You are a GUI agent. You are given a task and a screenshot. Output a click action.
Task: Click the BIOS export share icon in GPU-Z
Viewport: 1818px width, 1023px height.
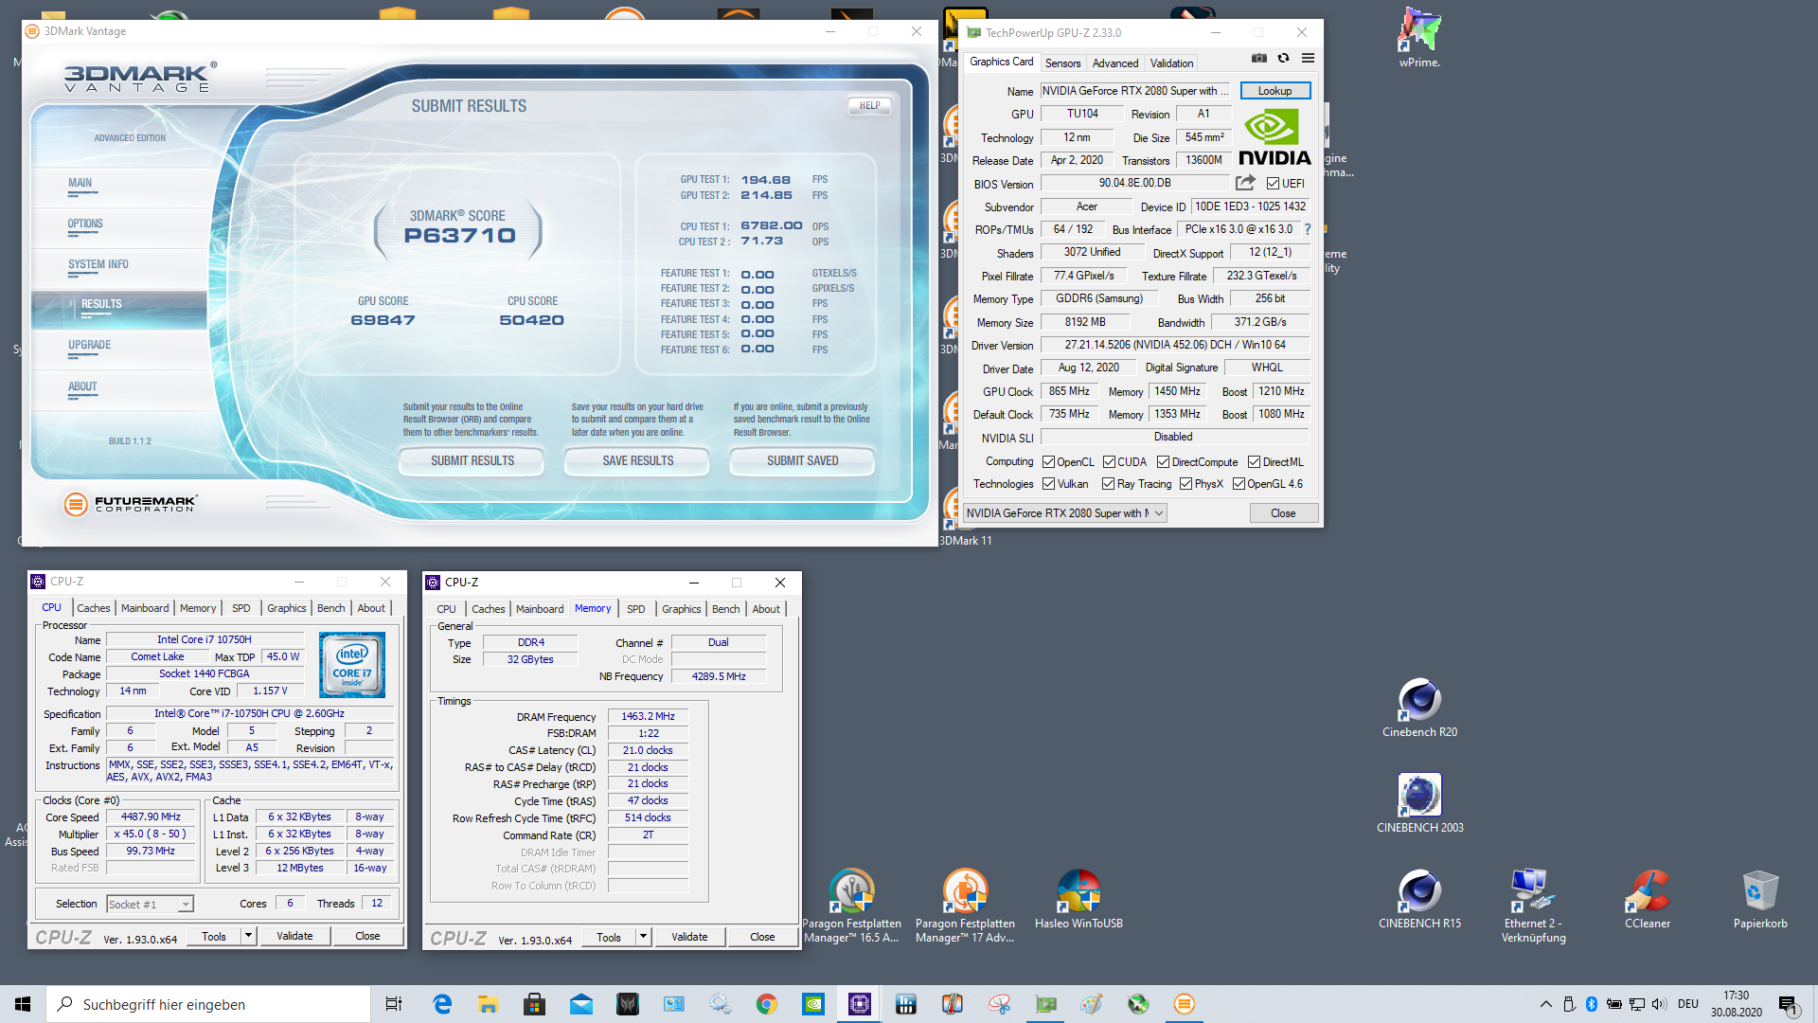click(1245, 183)
